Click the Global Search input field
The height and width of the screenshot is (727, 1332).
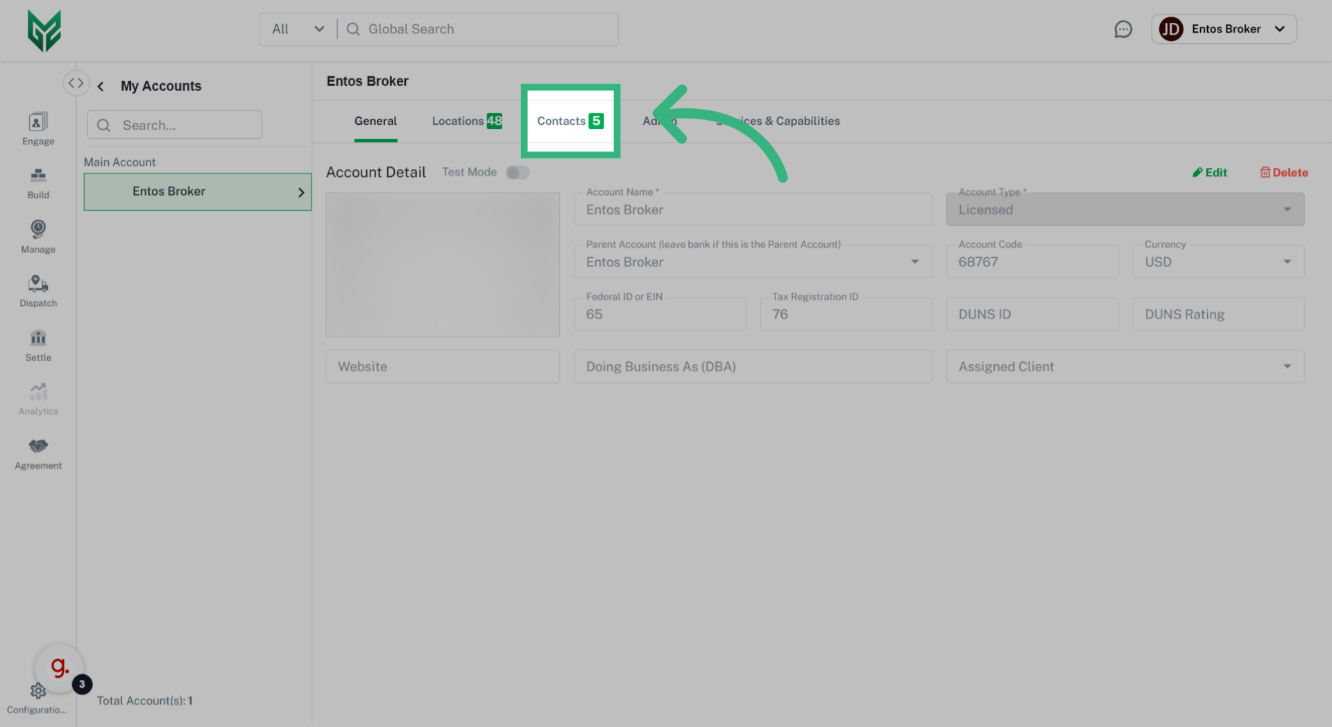(x=486, y=29)
